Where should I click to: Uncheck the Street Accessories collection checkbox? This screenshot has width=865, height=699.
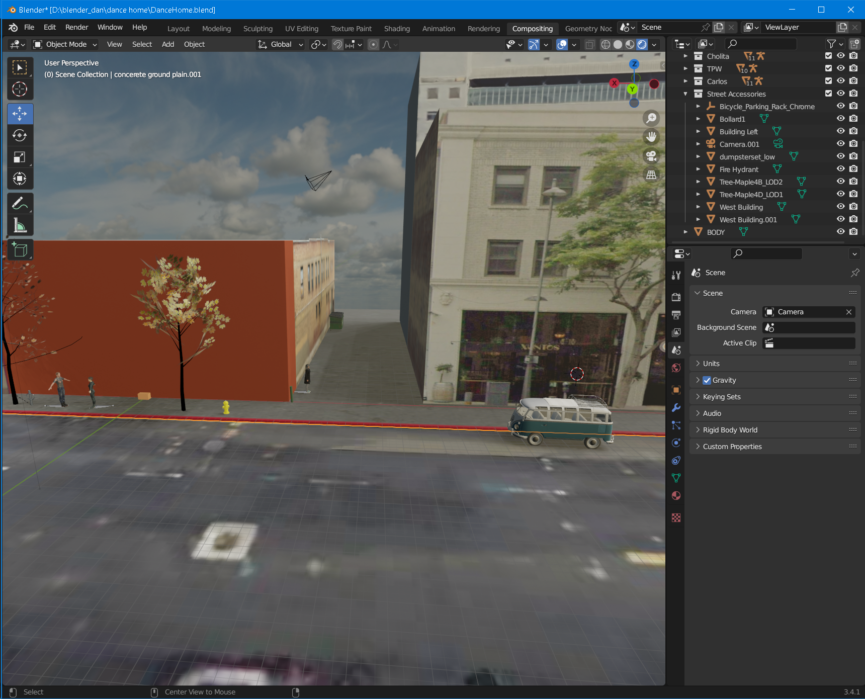[828, 94]
